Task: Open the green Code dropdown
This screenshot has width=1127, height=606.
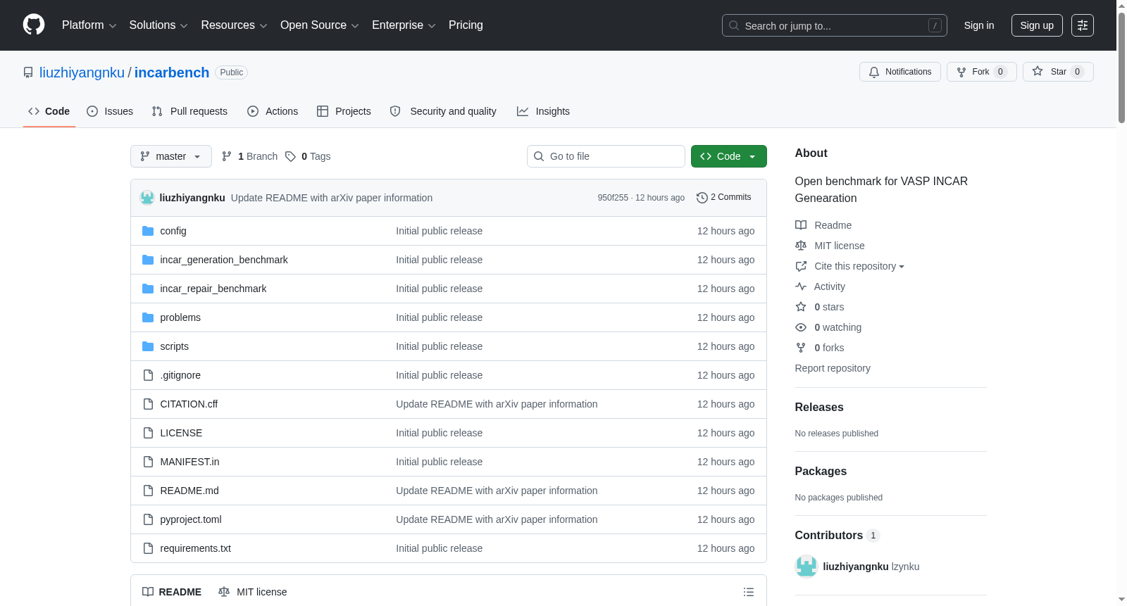Action: (x=728, y=156)
